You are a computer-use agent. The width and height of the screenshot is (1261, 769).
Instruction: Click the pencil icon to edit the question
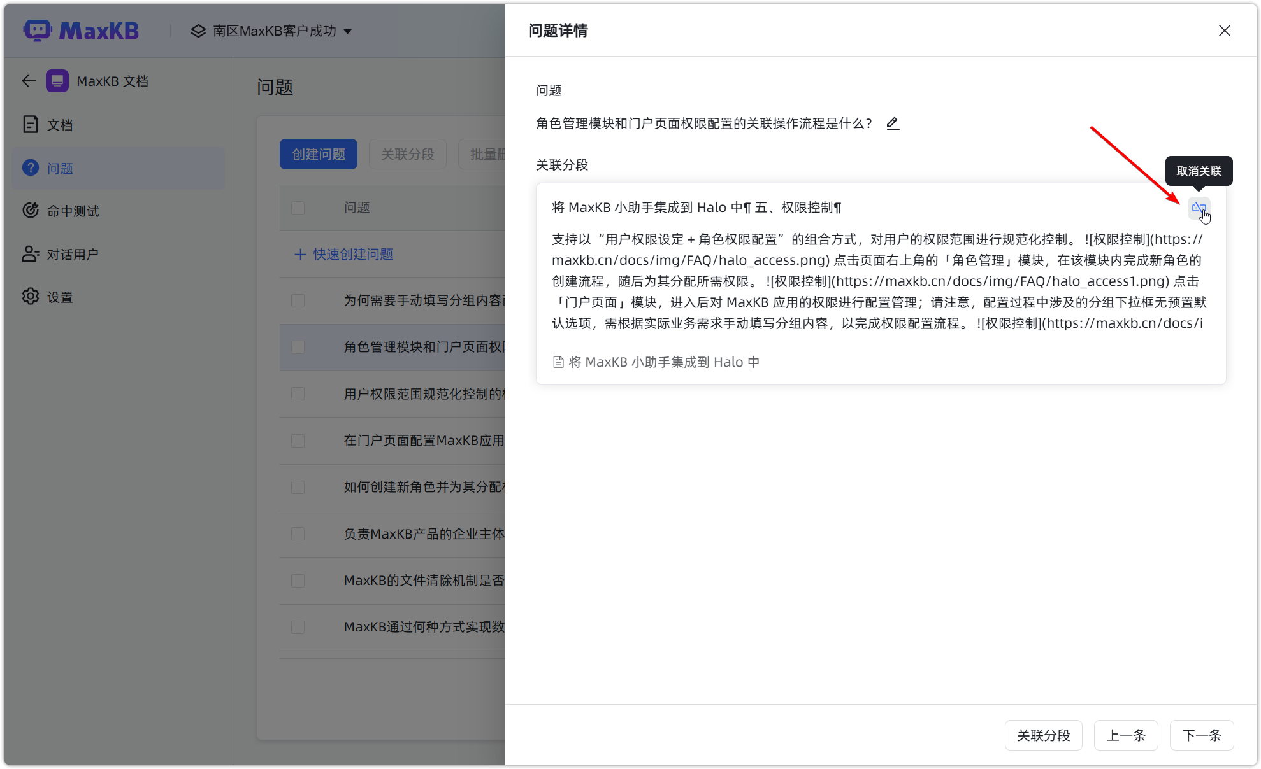click(892, 123)
